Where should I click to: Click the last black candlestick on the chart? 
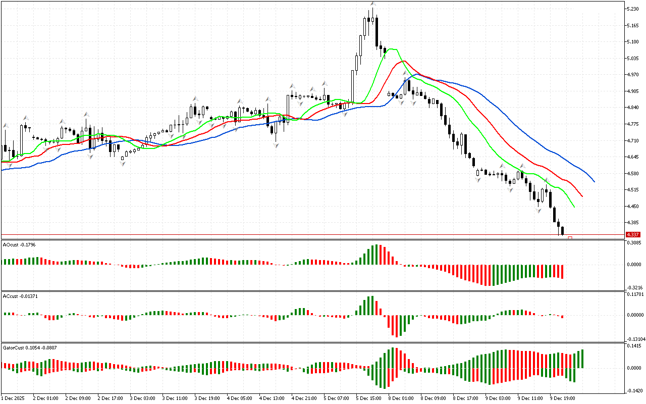coord(562,231)
